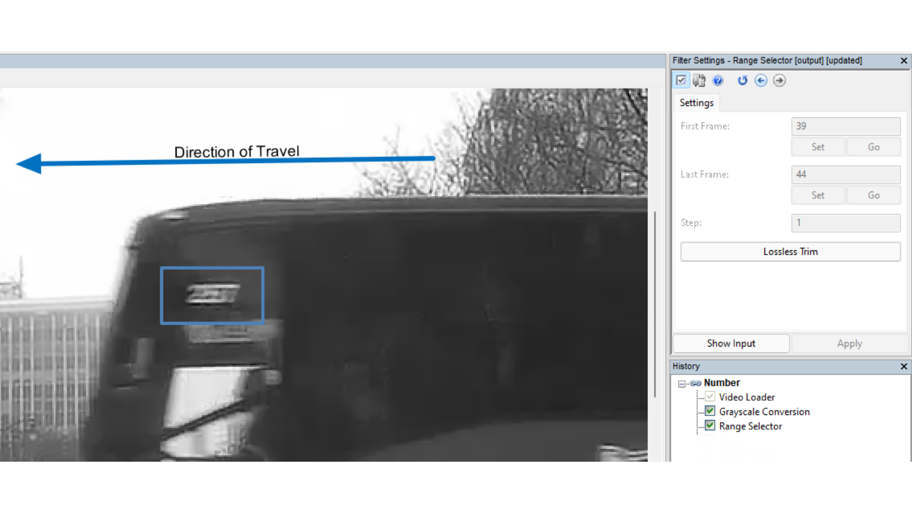Toggle the auto-apply checkmark icon in Filter Settings
Viewport: 912px width, 513px height.
point(681,80)
